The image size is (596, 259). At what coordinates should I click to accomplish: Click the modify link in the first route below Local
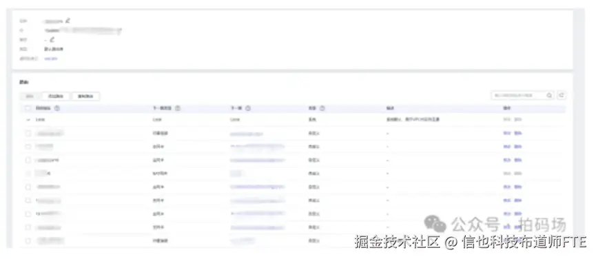[506, 134]
